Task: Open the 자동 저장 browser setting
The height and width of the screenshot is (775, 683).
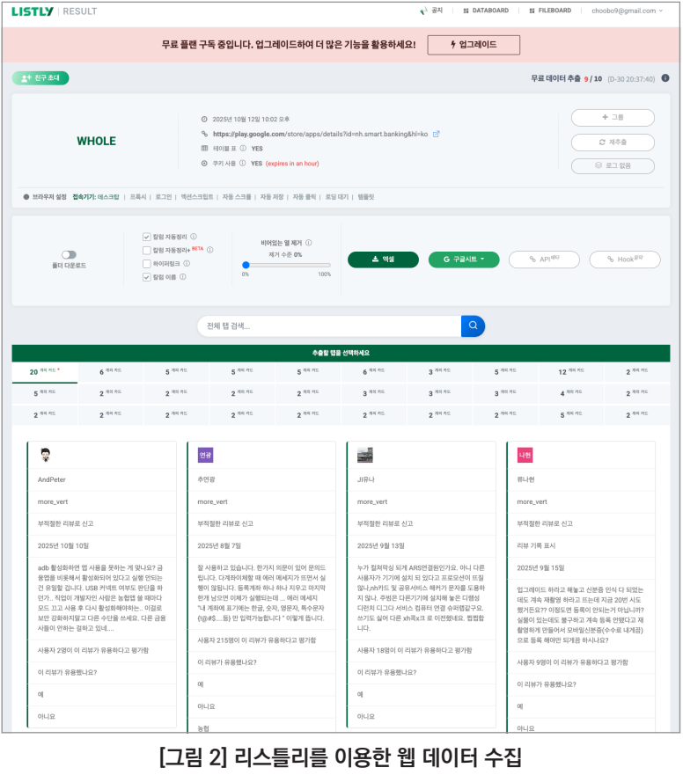Action: (272, 197)
